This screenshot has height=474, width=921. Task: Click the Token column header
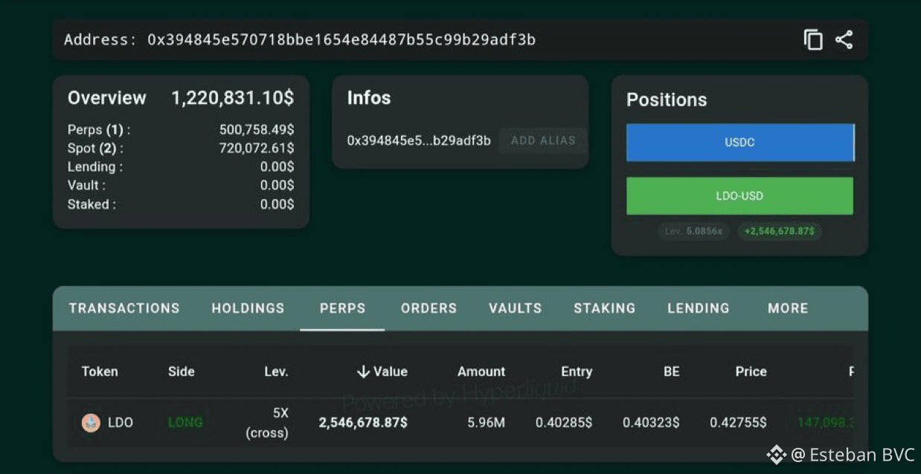100,371
